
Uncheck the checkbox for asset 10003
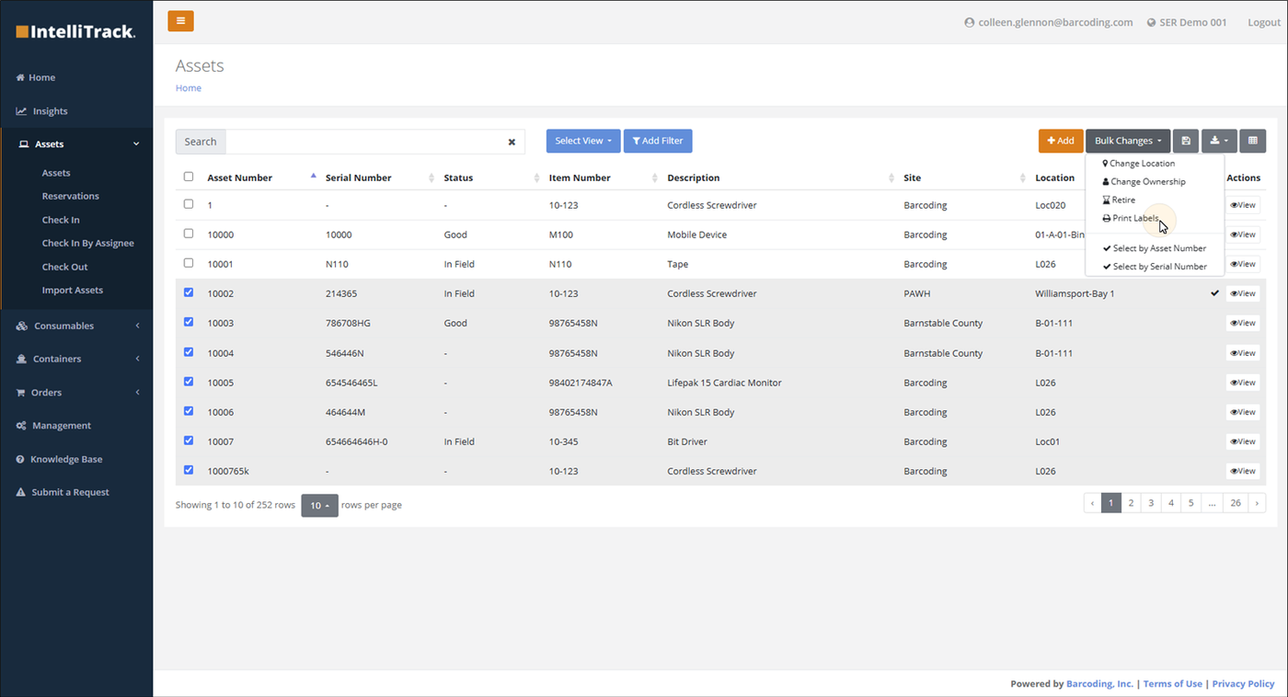pos(189,322)
